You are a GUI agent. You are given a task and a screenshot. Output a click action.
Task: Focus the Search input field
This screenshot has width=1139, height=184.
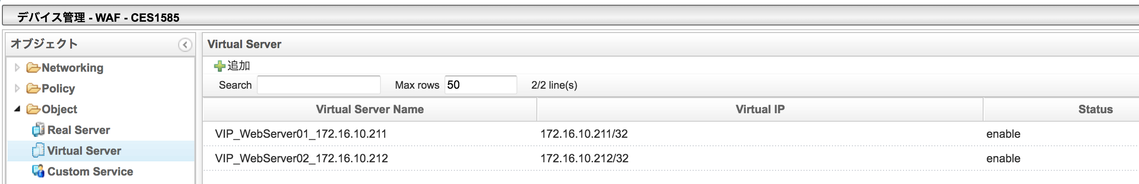point(319,85)
